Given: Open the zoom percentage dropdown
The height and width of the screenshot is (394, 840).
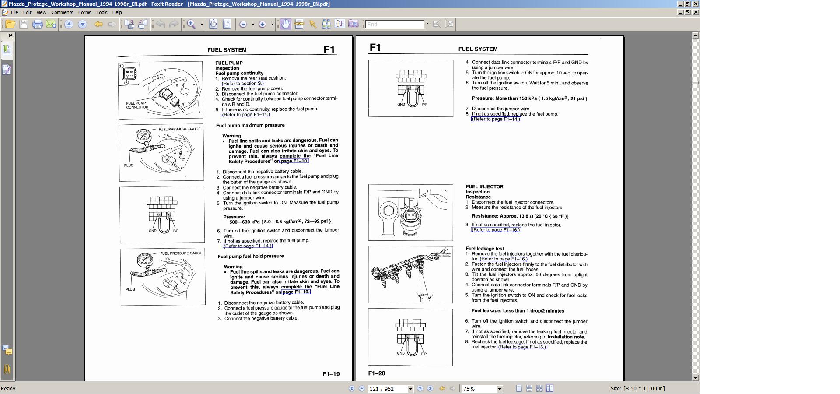Looking at the screenshot, I should click(499, 389).
